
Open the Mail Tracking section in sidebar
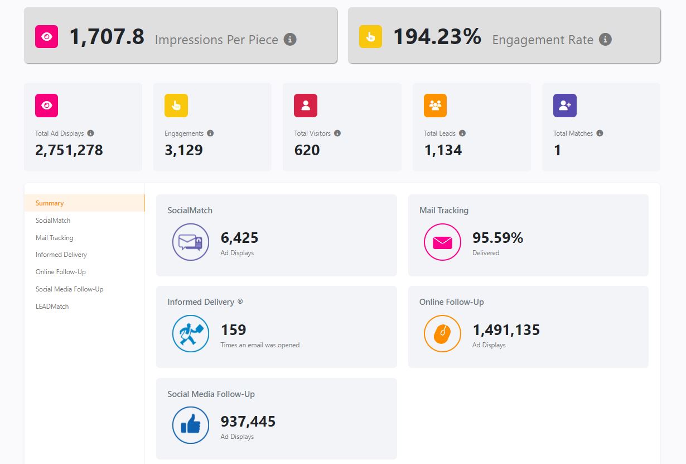[x=54, y=237]
